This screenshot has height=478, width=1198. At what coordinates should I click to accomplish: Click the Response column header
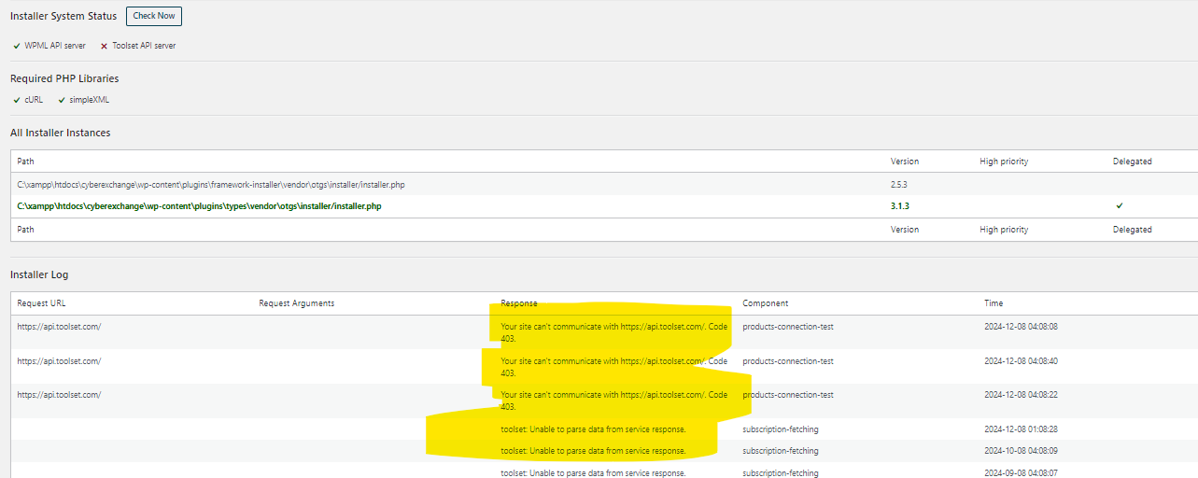[x=519, y=303]
